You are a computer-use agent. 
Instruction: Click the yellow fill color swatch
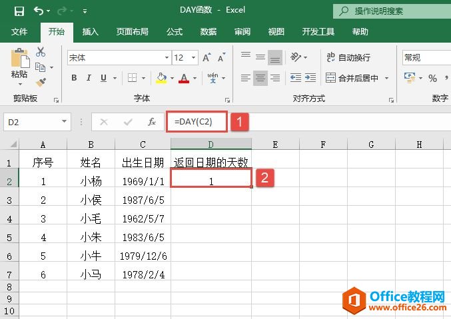click(x=161, y=78)
